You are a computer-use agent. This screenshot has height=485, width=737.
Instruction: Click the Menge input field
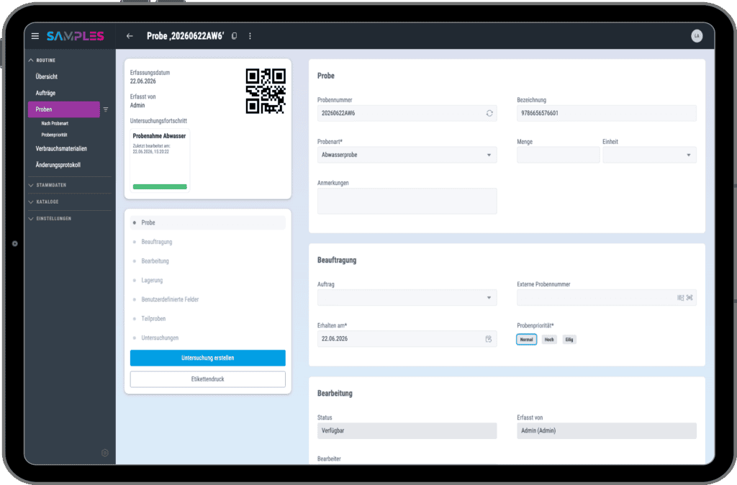pos(558,155)
